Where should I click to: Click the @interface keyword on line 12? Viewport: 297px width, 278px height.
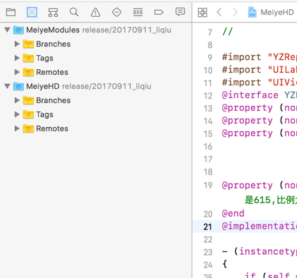pos(250,95)
